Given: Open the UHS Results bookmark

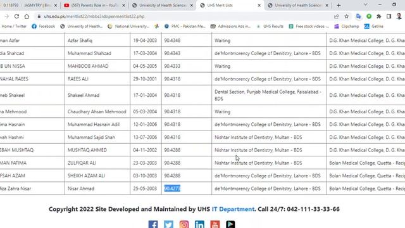Looking at the screenshot, I should [x=270, y=26].
